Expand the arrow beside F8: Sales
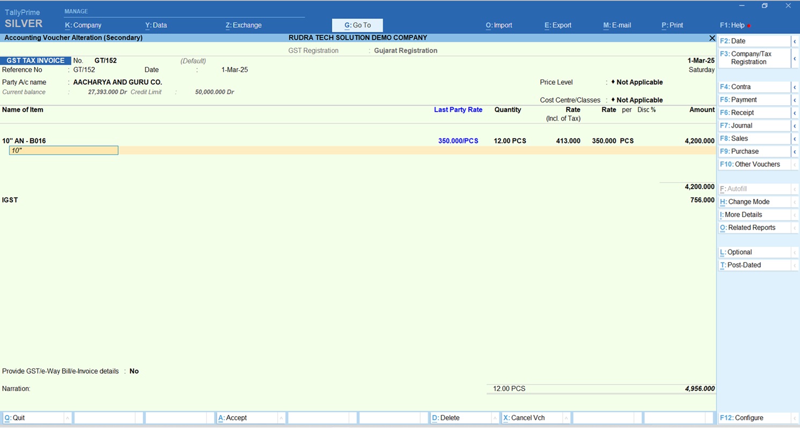This screenshot has height=428, width=800. click(795, 139)
